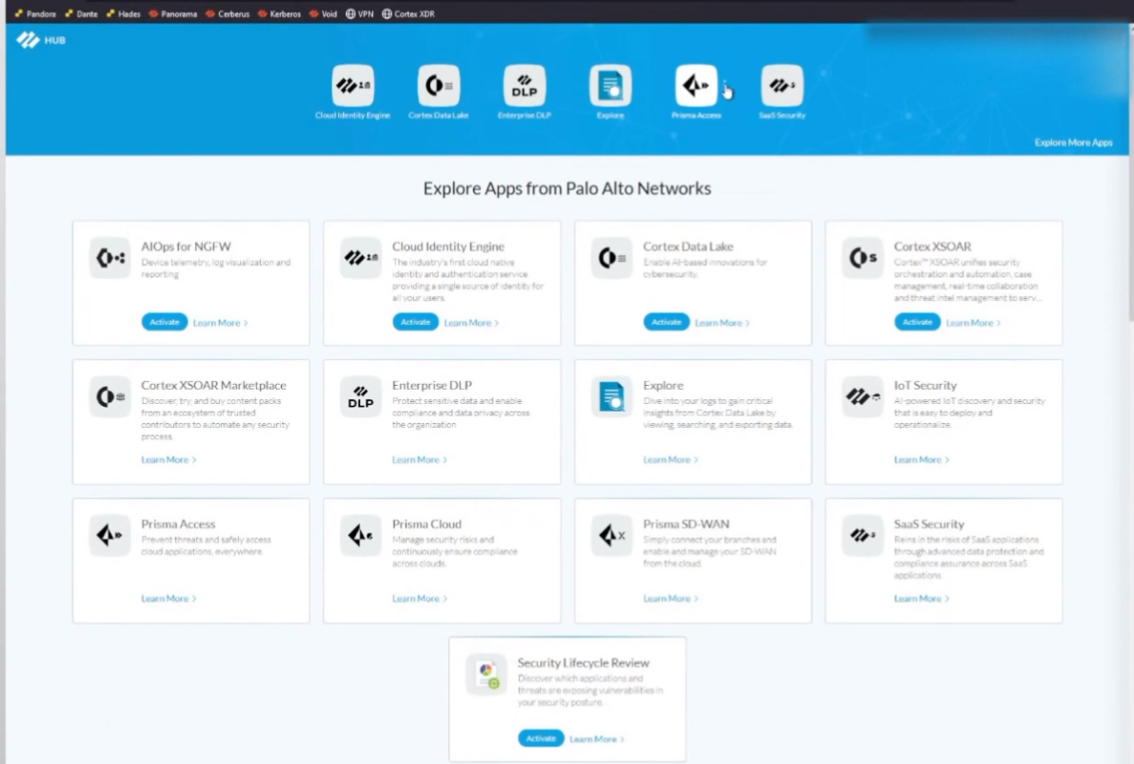Screen dimensions: 1134x764
Task: Activate Cortex Data Lake
Action: (x=666, y=322)
